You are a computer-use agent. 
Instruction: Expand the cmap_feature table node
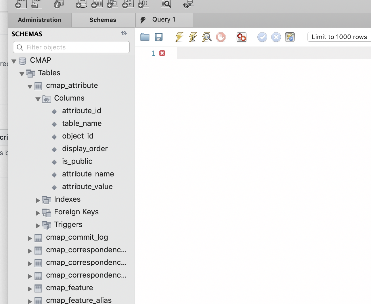pyautogui.click(x=30, y=288)
